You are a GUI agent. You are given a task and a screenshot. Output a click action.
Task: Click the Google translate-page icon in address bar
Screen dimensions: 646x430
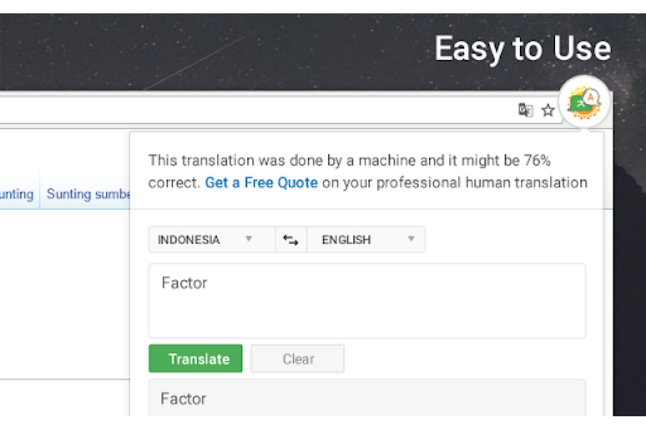pos(525,111)
